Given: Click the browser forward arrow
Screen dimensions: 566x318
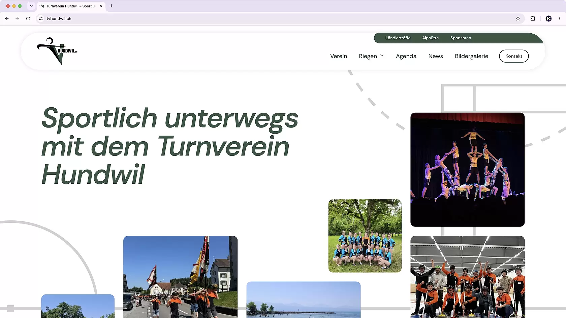Looking at the screenshot, I should 17,19.
